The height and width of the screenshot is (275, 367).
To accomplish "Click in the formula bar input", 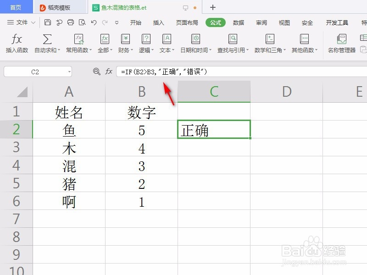I will 241,71.
